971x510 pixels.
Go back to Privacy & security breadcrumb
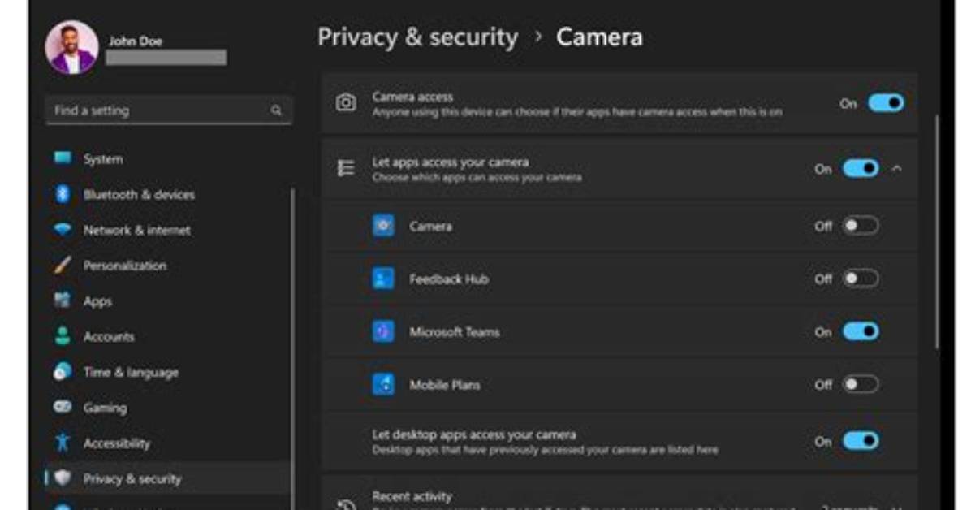point(418,37)
